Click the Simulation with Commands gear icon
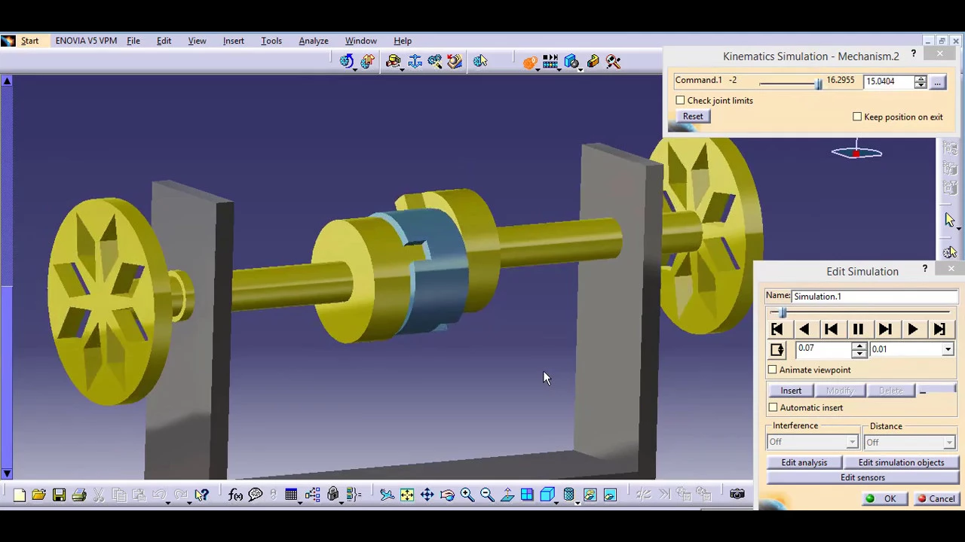 click(346, 61)
